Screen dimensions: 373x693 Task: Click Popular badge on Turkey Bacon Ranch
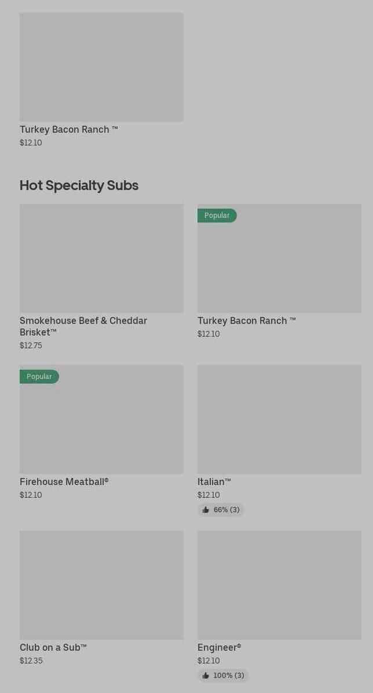(217, 216)
